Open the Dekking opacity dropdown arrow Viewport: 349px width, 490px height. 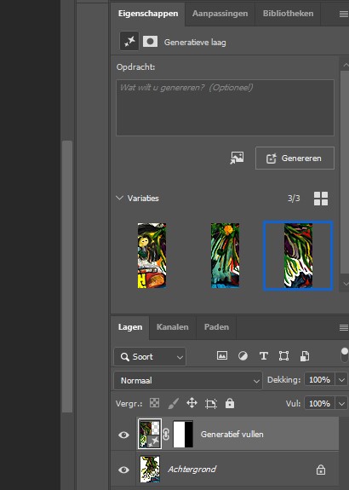pos(341,380)
